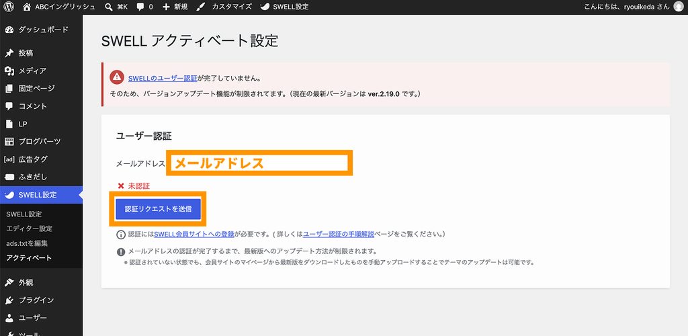Open アクティベート submenu item

pyautogui.click(x=29, y=258)
